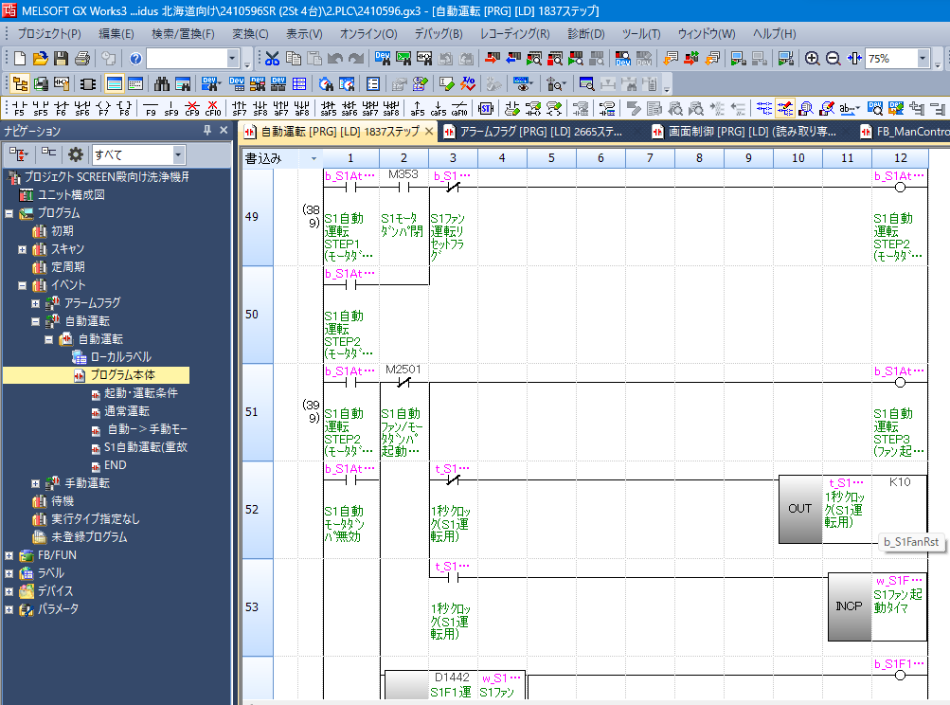Screen dimensions: 950x705
Task: Insert falling pulse contact sF8 symbol
Action: pos(260,108)
